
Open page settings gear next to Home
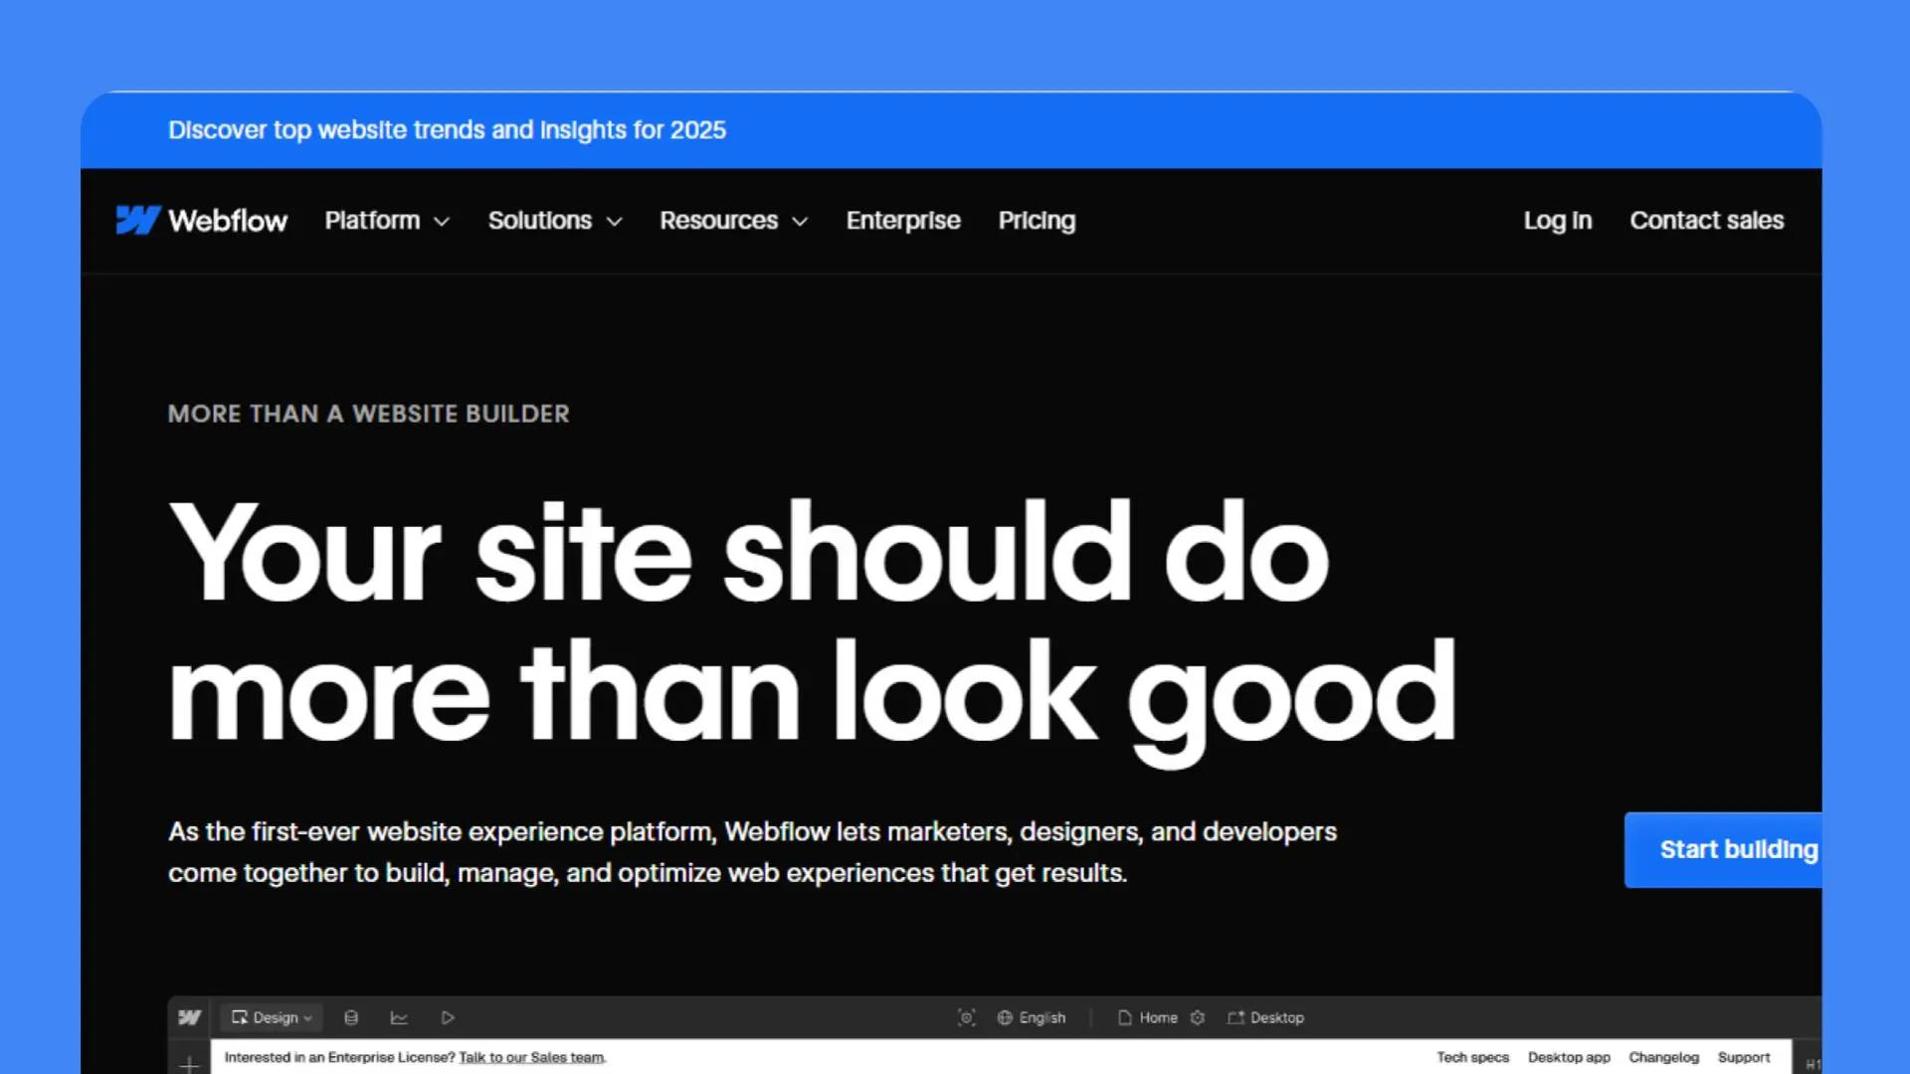[x=1198, y=1017]
